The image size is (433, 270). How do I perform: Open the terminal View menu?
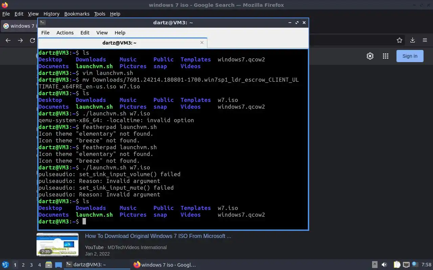(x=102, y=33)
